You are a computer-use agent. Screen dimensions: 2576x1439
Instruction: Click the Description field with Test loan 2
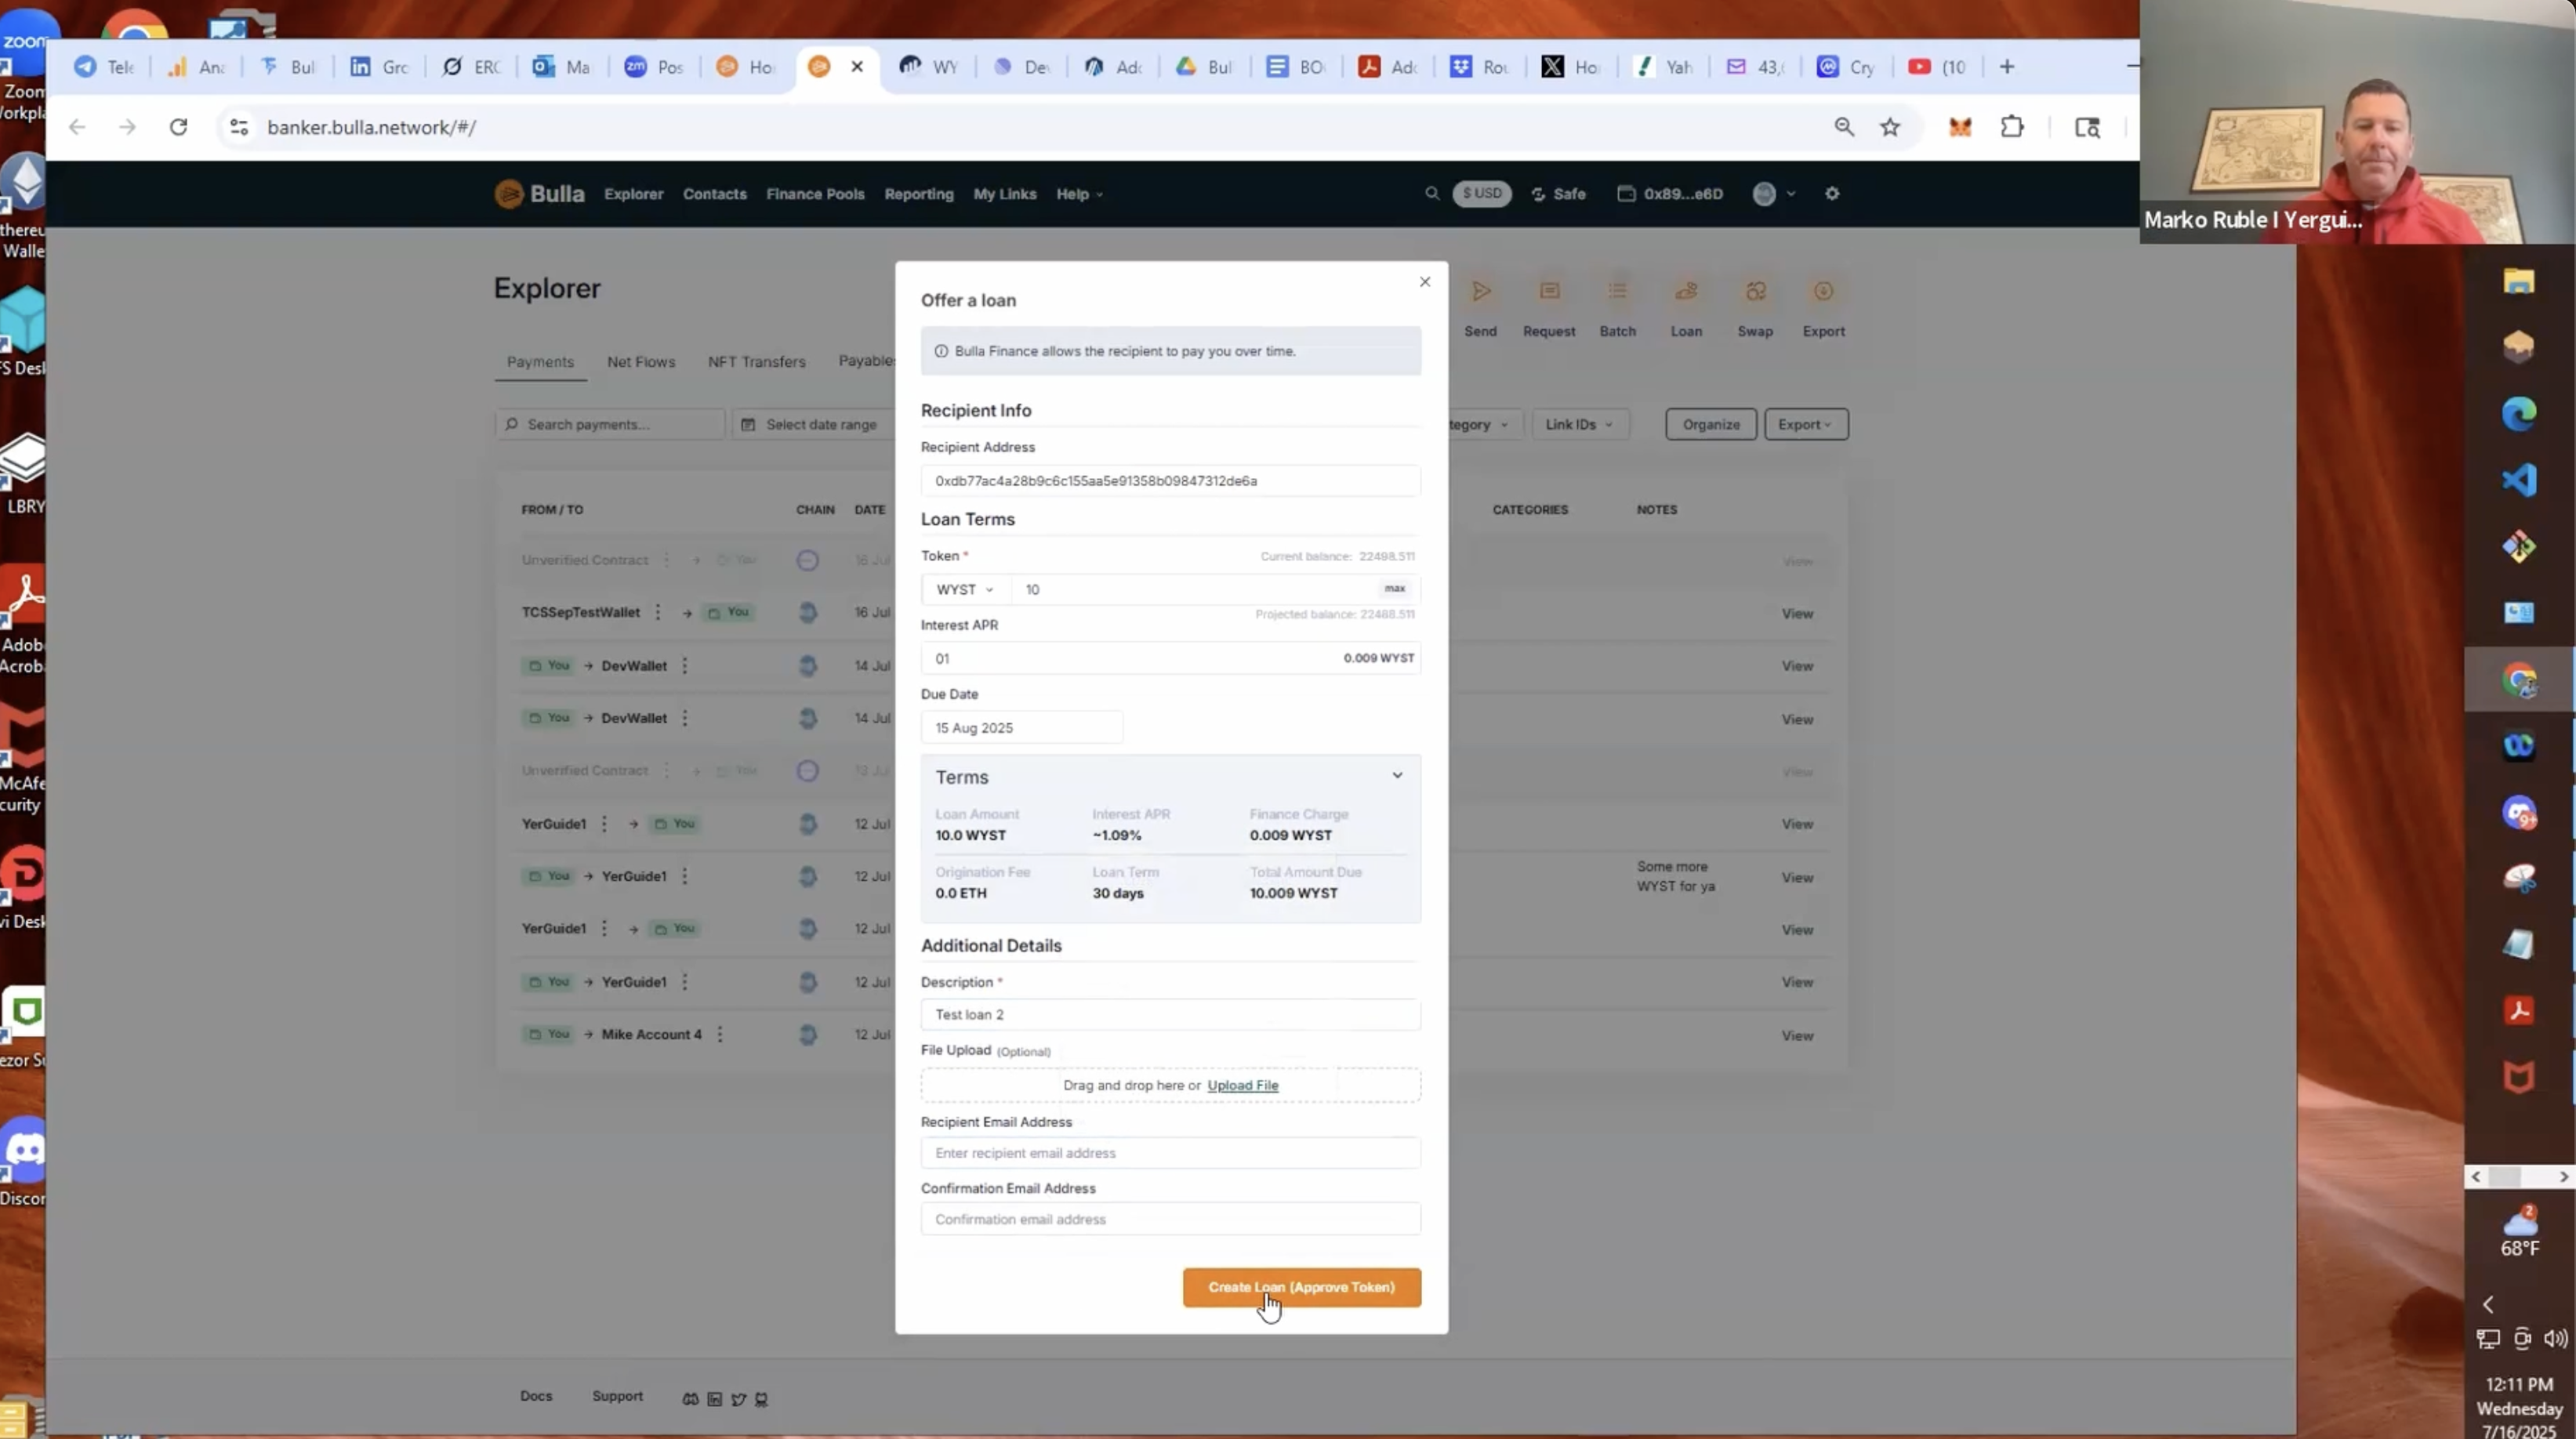pos(1170,1014)
